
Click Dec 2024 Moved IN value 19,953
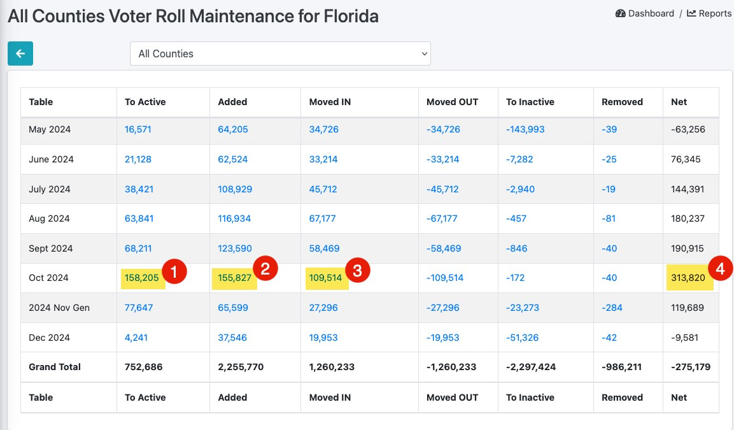(323, 338)
